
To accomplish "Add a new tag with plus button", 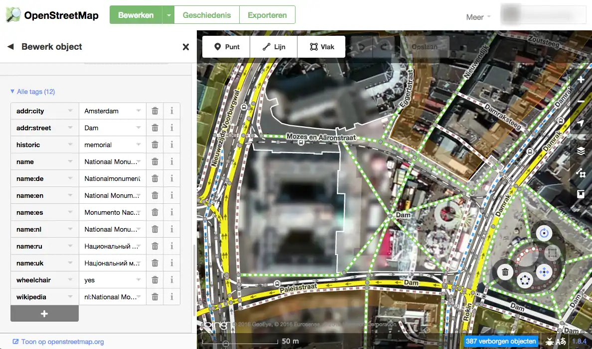I will tap(44, 314).
